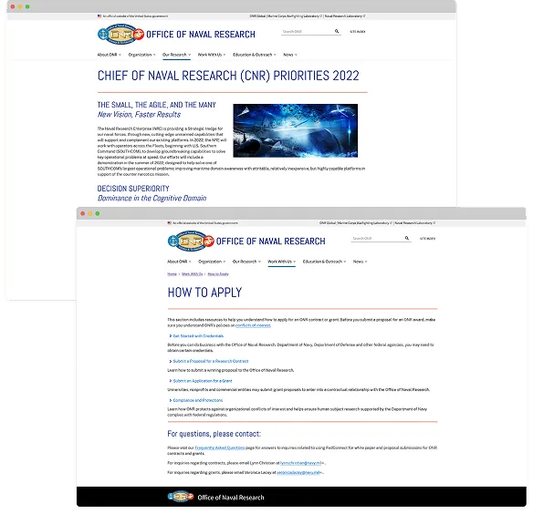This screenshot has width=533, height=514.
Task: Click the green maximize dot of the CNR Priorities window
Action: click(27, 6)
